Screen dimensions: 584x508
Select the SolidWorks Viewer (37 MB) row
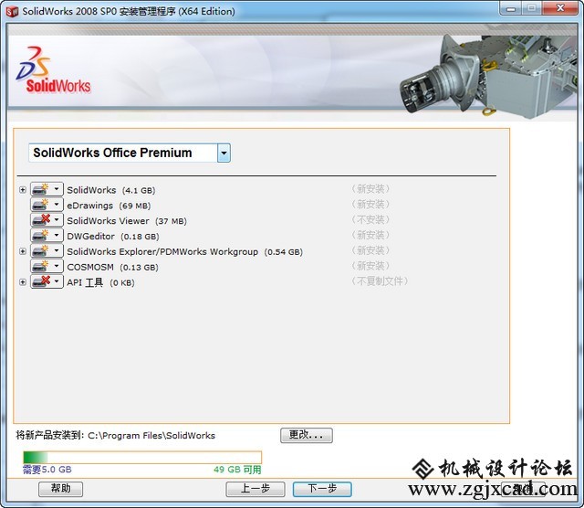click(127, 221)
